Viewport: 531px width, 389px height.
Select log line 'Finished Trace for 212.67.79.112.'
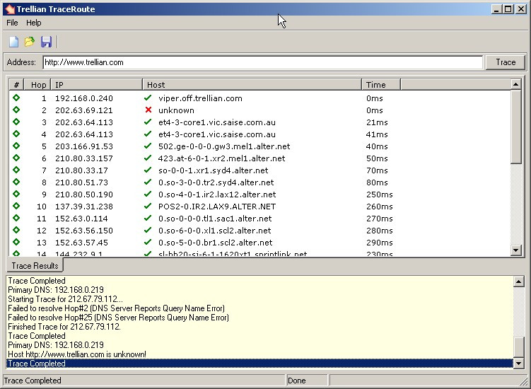tap(64, 327)
